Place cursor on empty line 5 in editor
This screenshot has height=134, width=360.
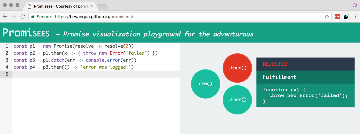[95, 74]
